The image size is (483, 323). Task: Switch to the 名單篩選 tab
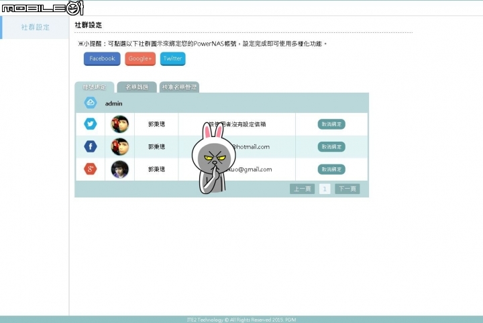coord(137,87)
